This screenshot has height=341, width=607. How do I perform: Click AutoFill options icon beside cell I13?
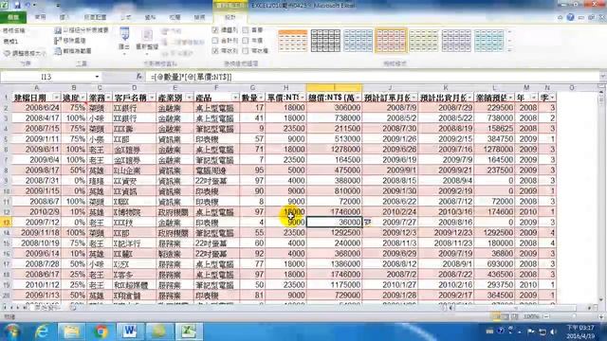pos(367,223)
